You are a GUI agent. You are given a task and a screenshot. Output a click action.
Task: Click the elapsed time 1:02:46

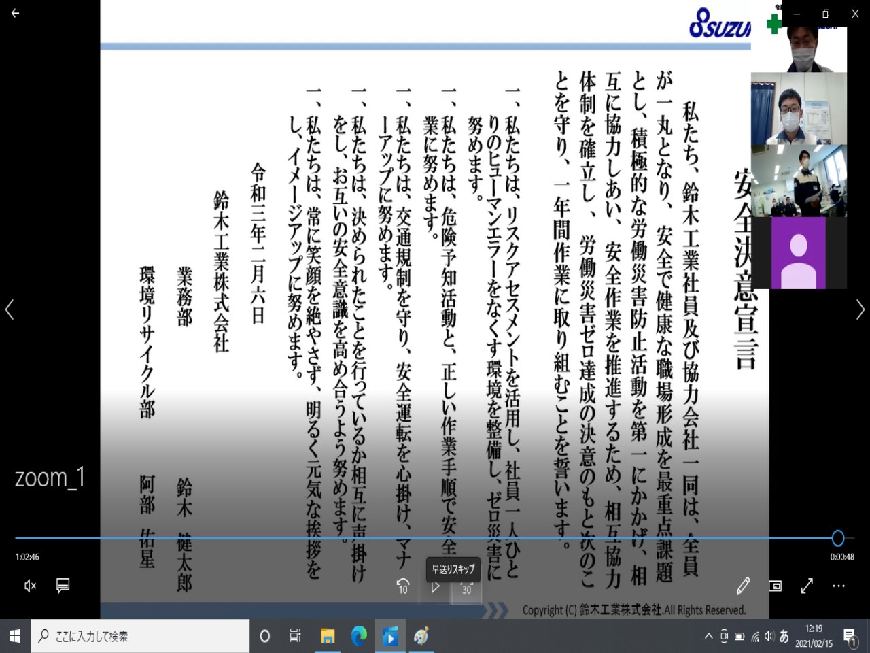[27, 557]
